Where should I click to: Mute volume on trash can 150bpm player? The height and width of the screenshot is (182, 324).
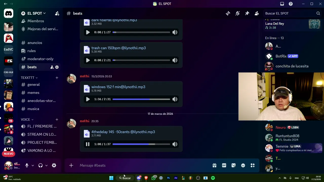point(175,60)
